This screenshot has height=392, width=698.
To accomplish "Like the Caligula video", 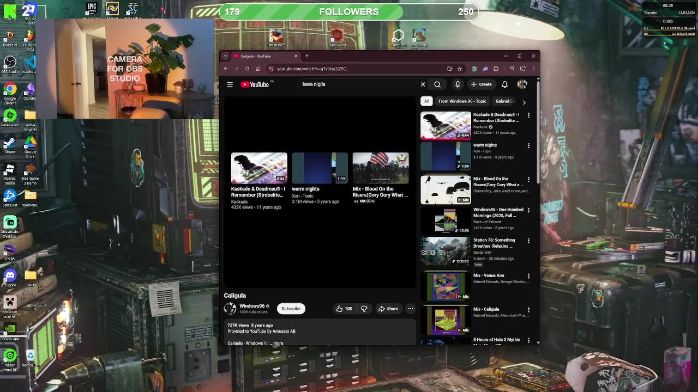I will click(344, 309).
